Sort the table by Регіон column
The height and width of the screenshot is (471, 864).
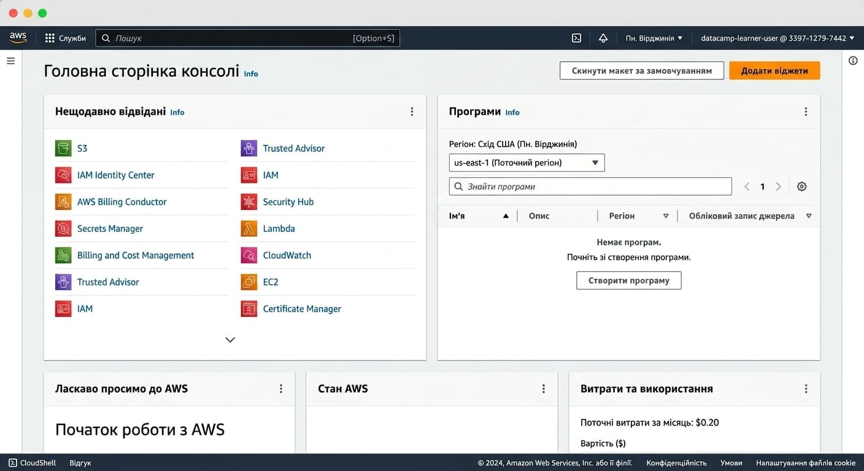click(x=638, y=216)
